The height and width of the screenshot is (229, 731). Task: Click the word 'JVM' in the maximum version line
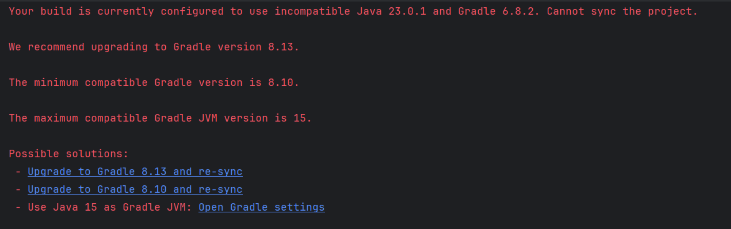pyautogui.click(x=208, y=118)
